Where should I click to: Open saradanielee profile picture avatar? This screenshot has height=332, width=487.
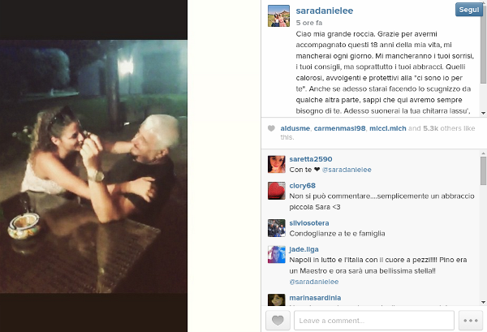(x=278, y=16)
